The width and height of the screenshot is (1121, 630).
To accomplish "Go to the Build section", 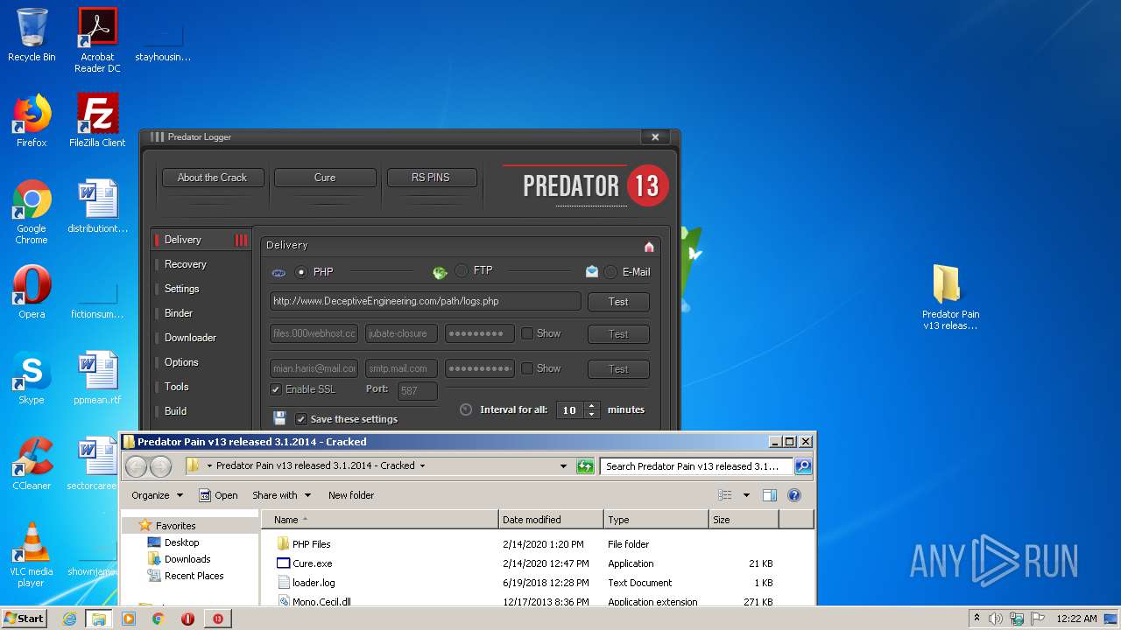I will point(175,411).
